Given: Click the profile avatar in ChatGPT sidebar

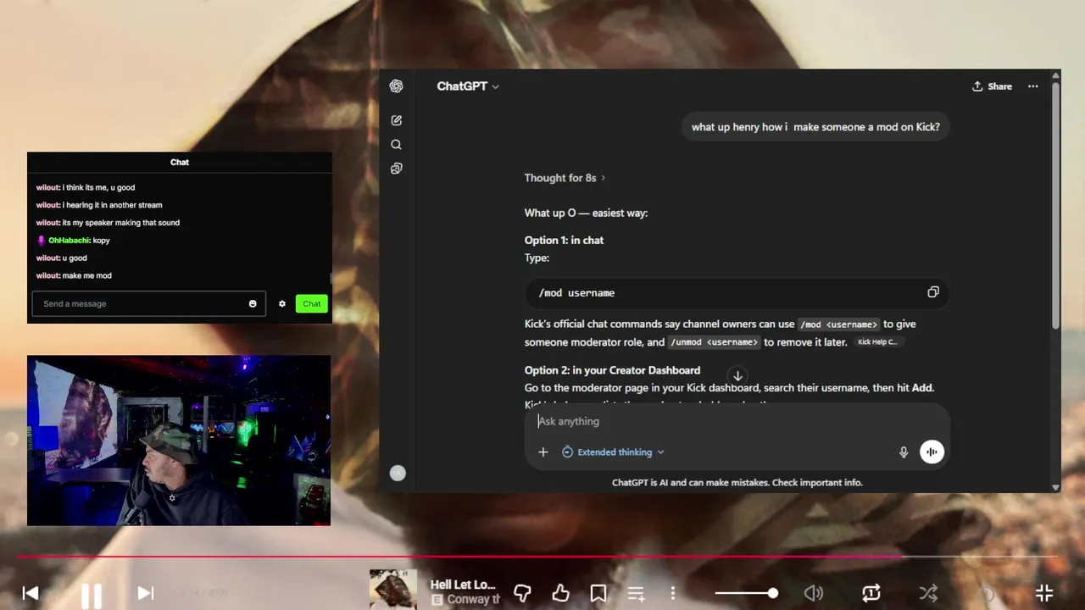Looking at the screenshot, I should 398,474.
